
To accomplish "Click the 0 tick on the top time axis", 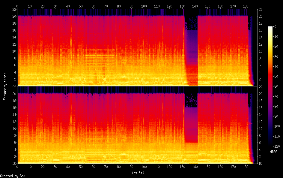I will pyautogui.click(x=17, y=6).
